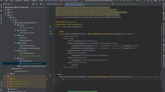Image resolution: width=165 pixels, height=92 pixels.
Task: Click the expand/collapse all icon in Project panel
Action: 37,4
